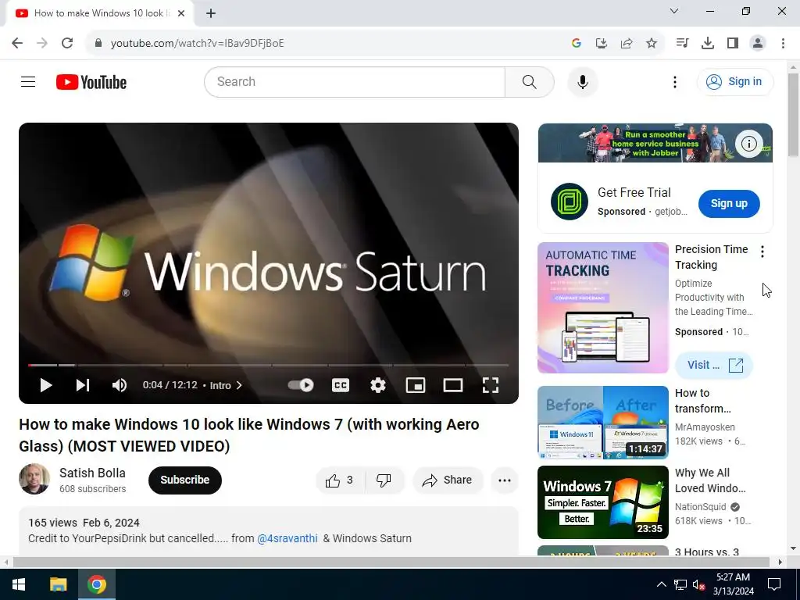The height and width of the screenshot is (600, 800).
Task: Skip to the next video
Action: 83,385
